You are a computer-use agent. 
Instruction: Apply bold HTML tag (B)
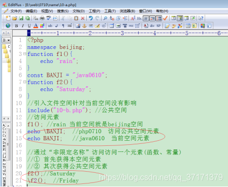(16, 26)
